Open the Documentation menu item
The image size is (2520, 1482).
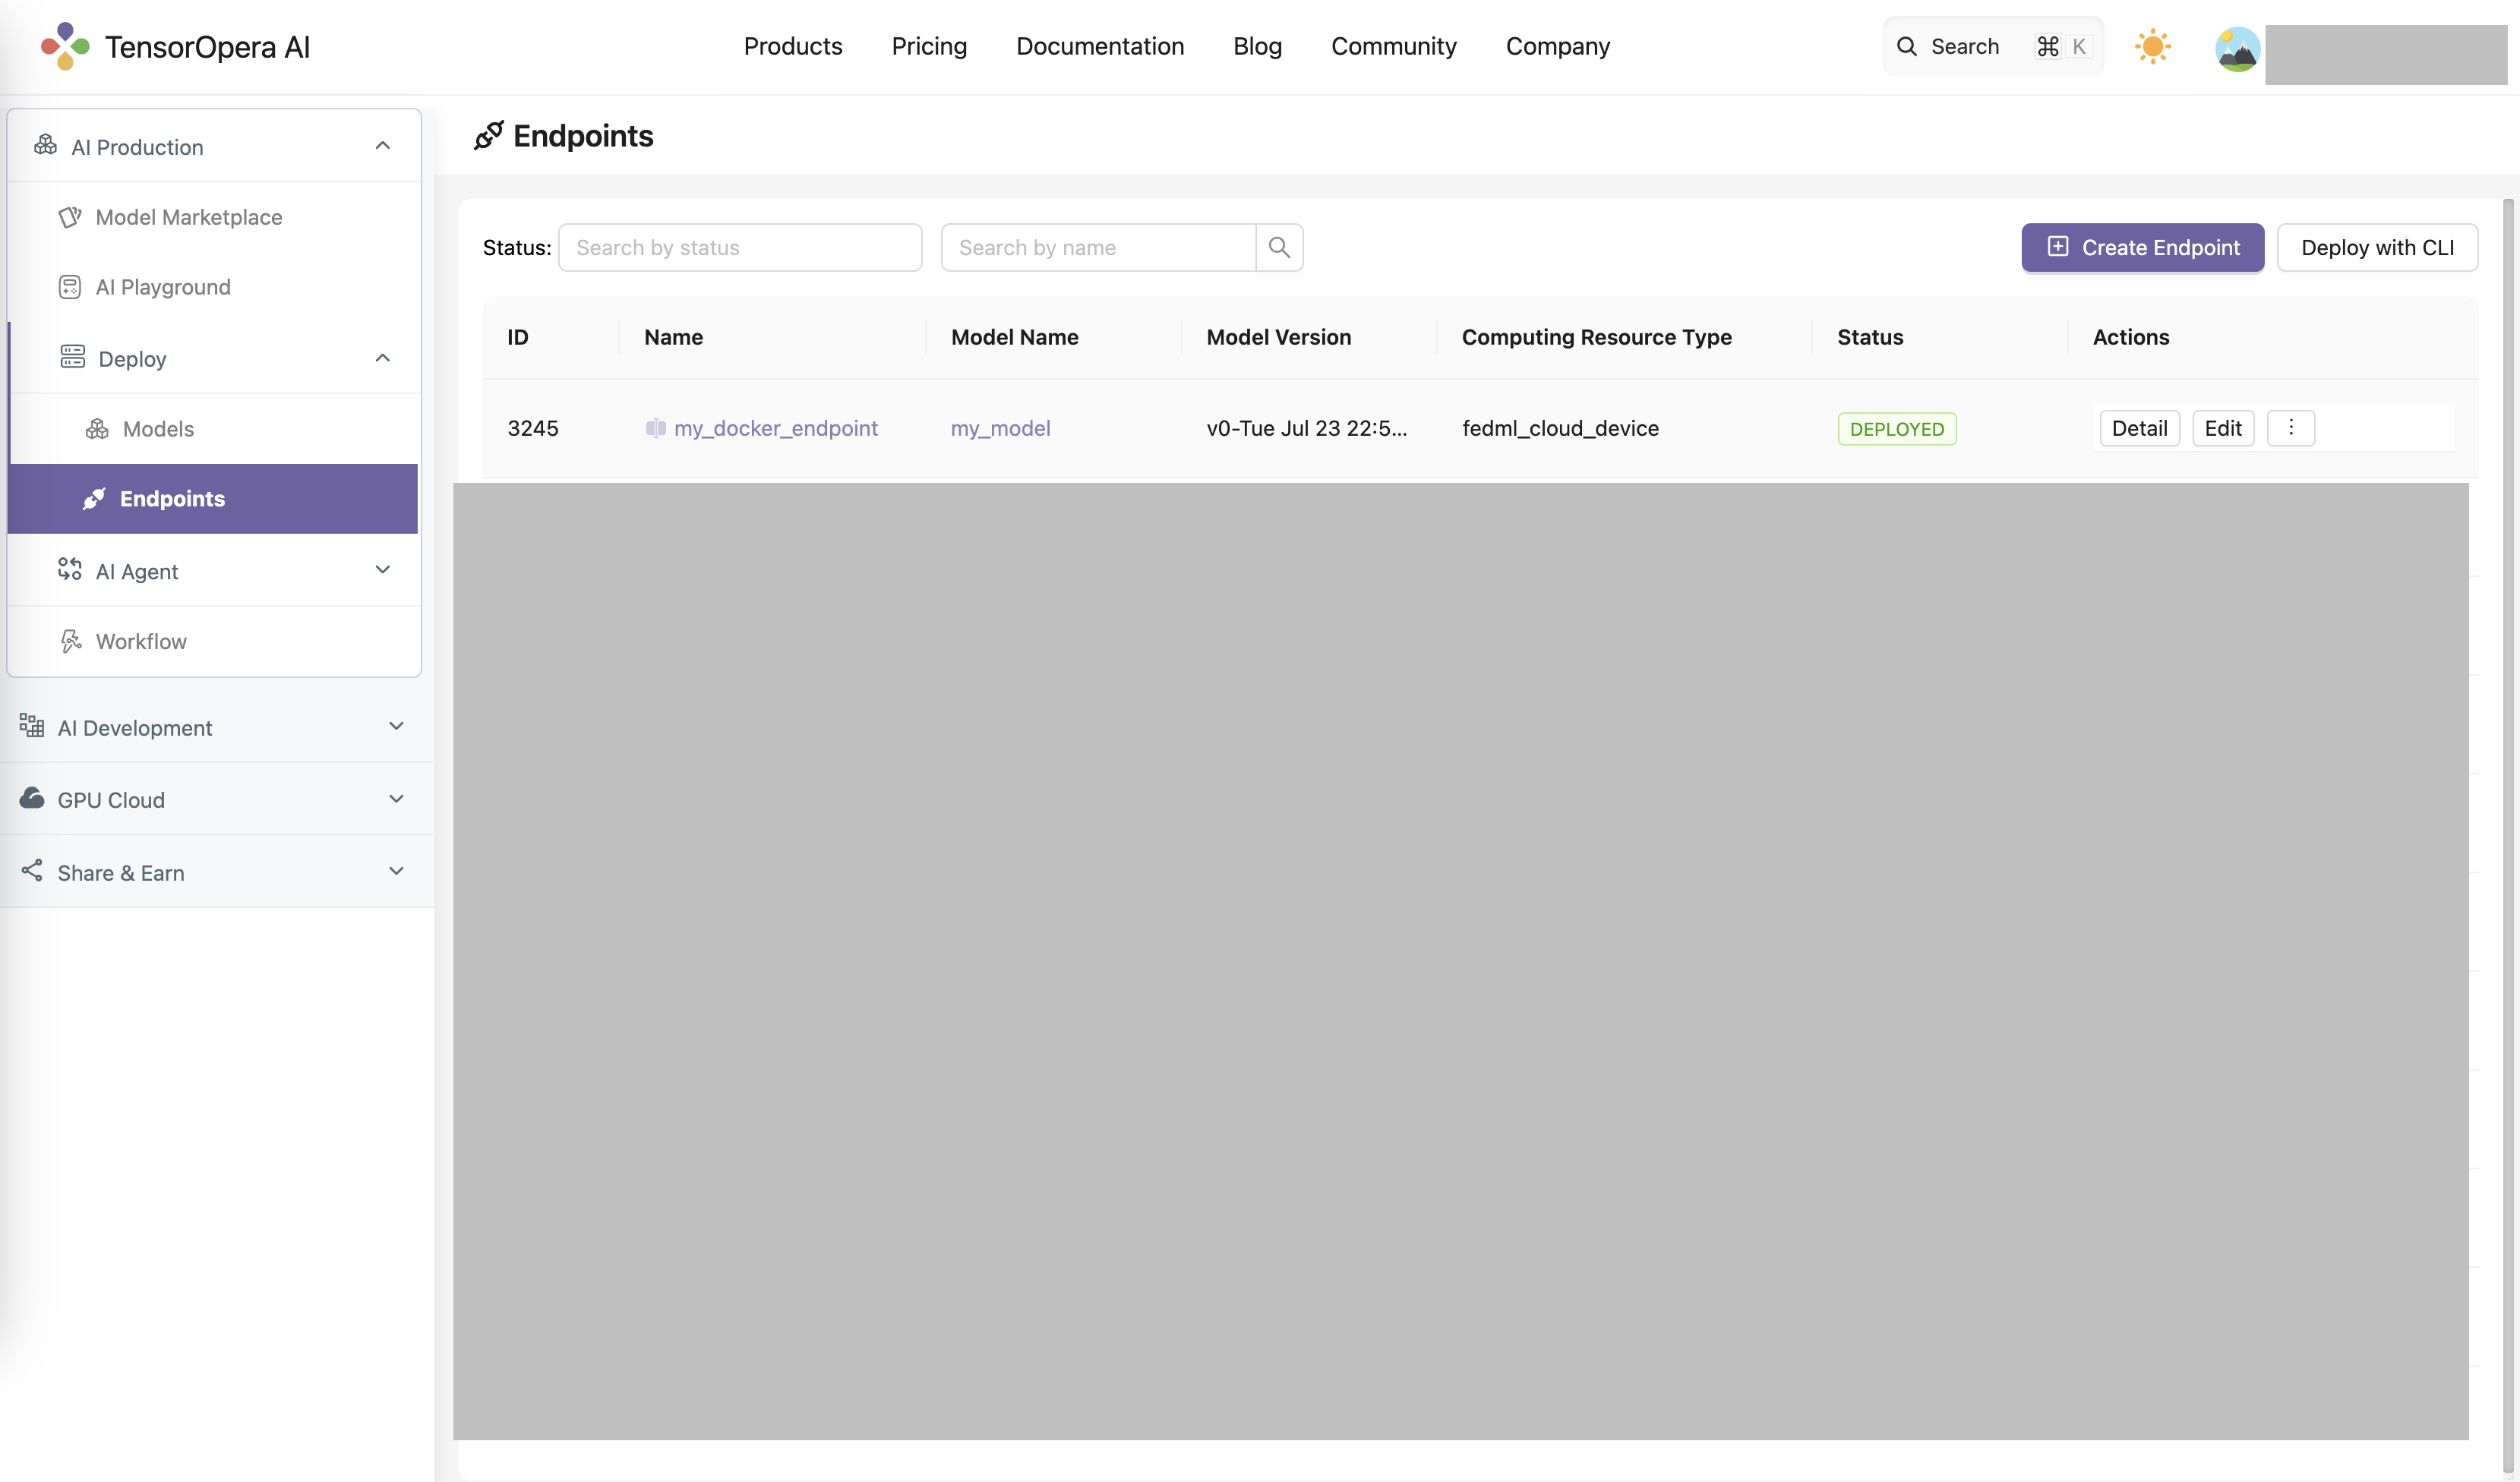pos(1099,46)
